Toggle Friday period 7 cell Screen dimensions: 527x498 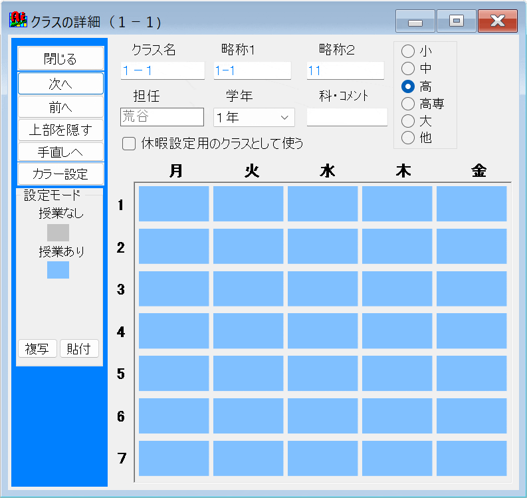coord(472,458)
